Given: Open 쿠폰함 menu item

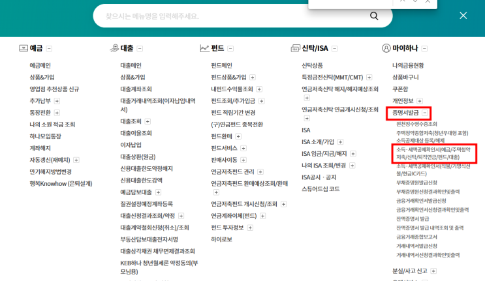Looking at the screenshot, I should tap(400, 89).
